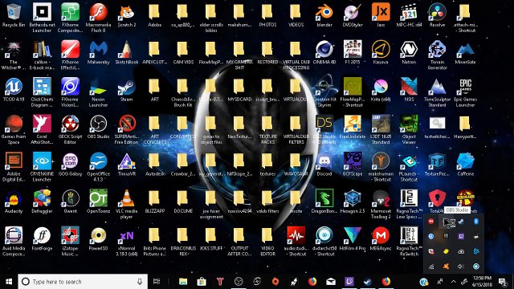514x289 pixels.
Task: Switch to Twitch app on the taskbar
Action: pos(349,282)
